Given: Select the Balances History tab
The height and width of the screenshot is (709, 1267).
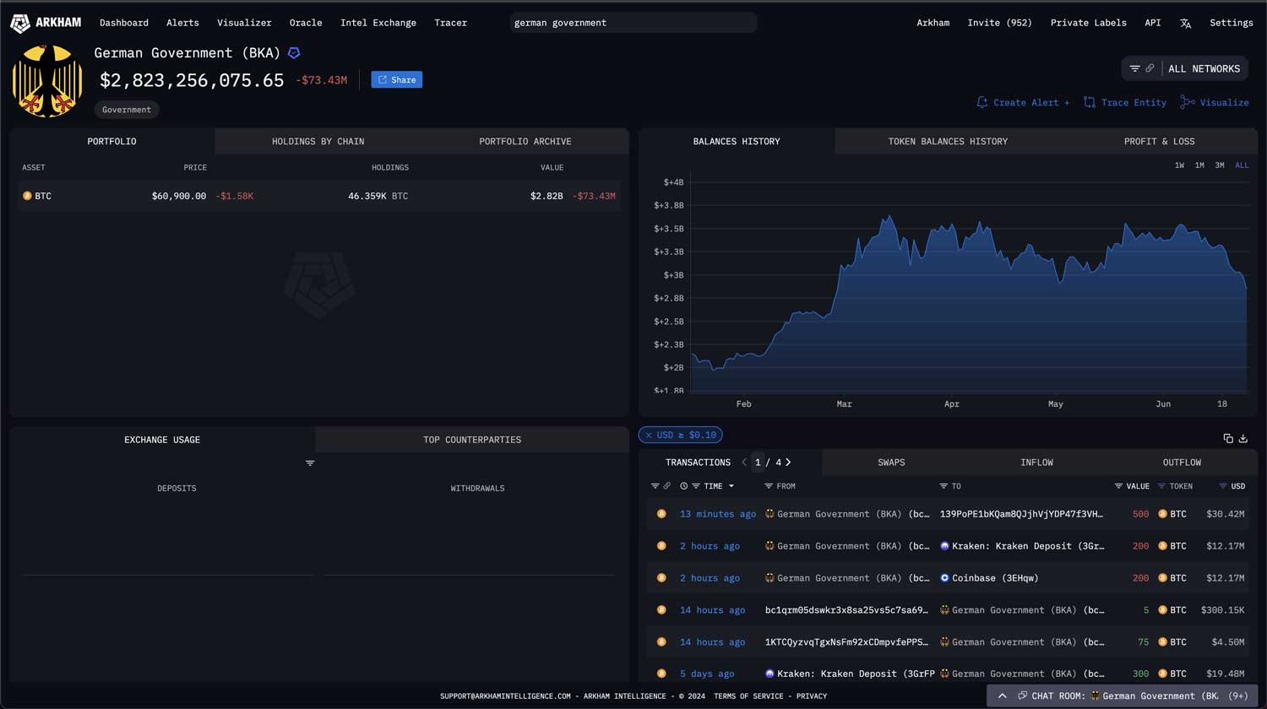Looking at the screenshot, I should (737, 141).
